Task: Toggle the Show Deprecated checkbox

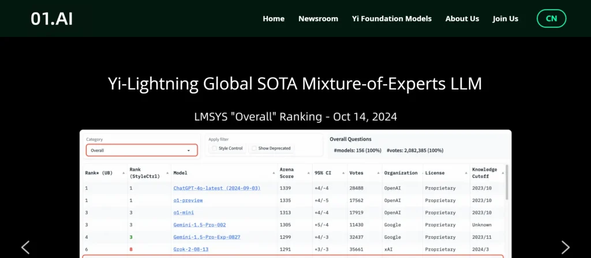Action: coord(255,148)
